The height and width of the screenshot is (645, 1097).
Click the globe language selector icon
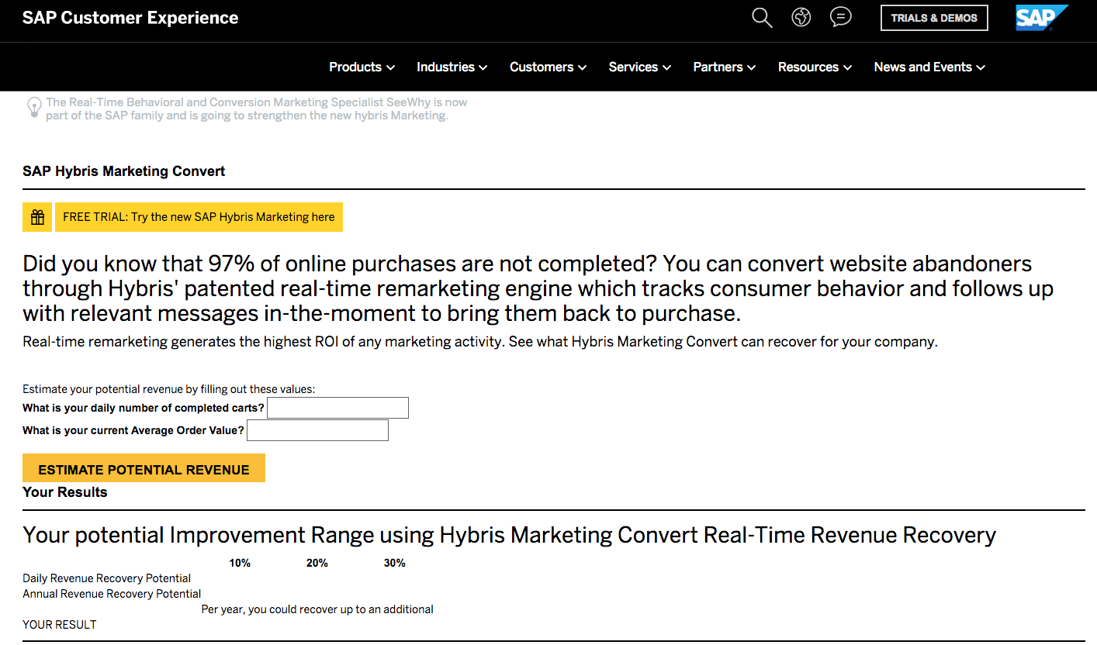tap(801, 17)
